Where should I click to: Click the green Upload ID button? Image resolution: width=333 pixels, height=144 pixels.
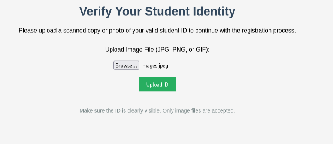157,84
